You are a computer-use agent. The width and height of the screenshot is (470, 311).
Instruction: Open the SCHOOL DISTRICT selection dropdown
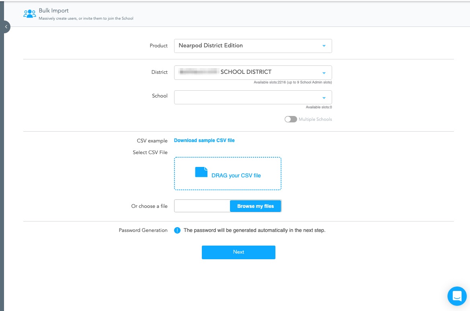[245, 72]
